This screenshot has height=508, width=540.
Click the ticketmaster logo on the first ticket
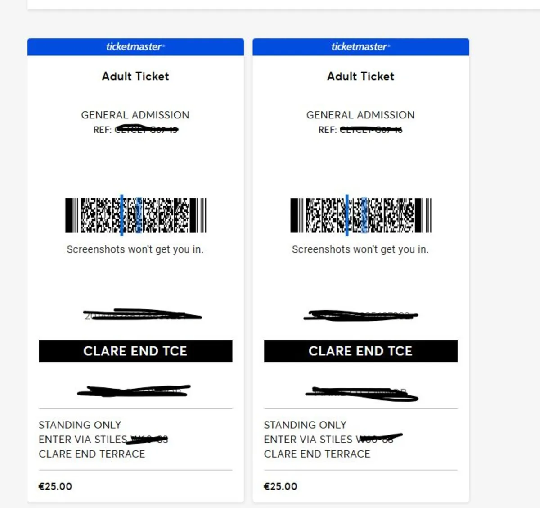coord(135,47)
